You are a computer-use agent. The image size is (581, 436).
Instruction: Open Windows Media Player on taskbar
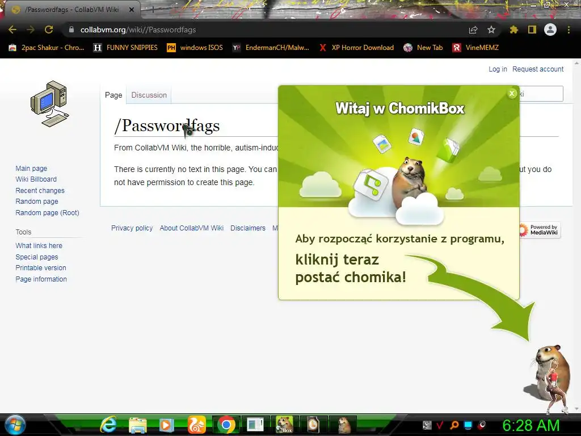click(x=167, y=425)
